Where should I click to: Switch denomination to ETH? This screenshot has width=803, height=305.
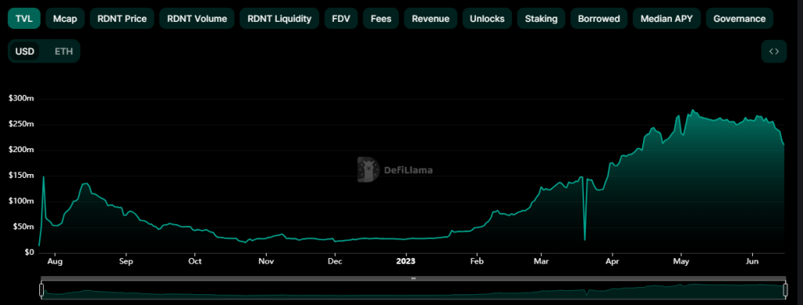coord(64,51)
